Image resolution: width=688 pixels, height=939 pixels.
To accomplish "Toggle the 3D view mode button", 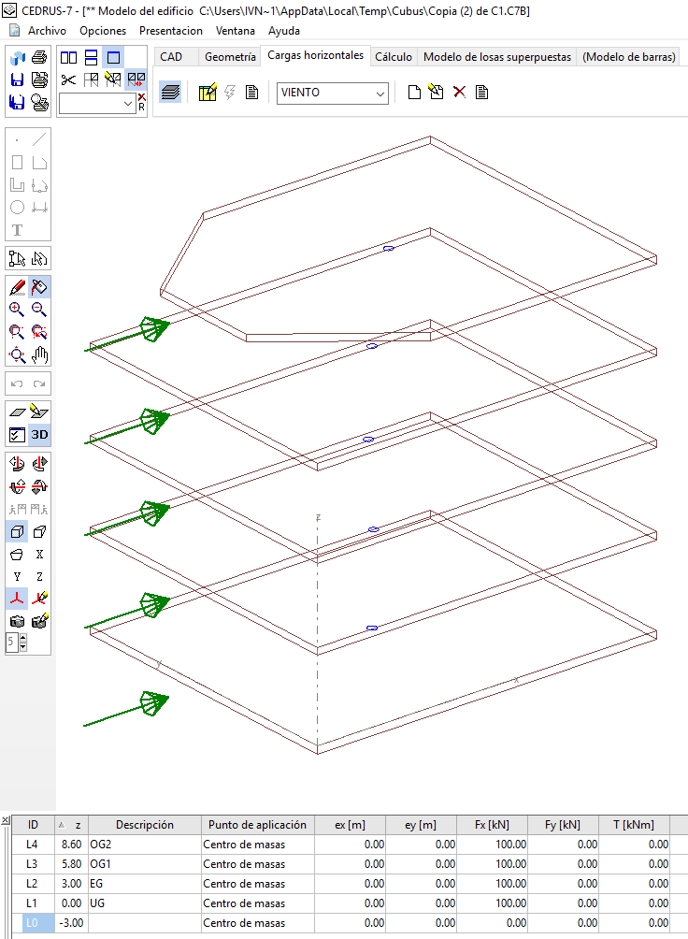I will tap(39, 434).
